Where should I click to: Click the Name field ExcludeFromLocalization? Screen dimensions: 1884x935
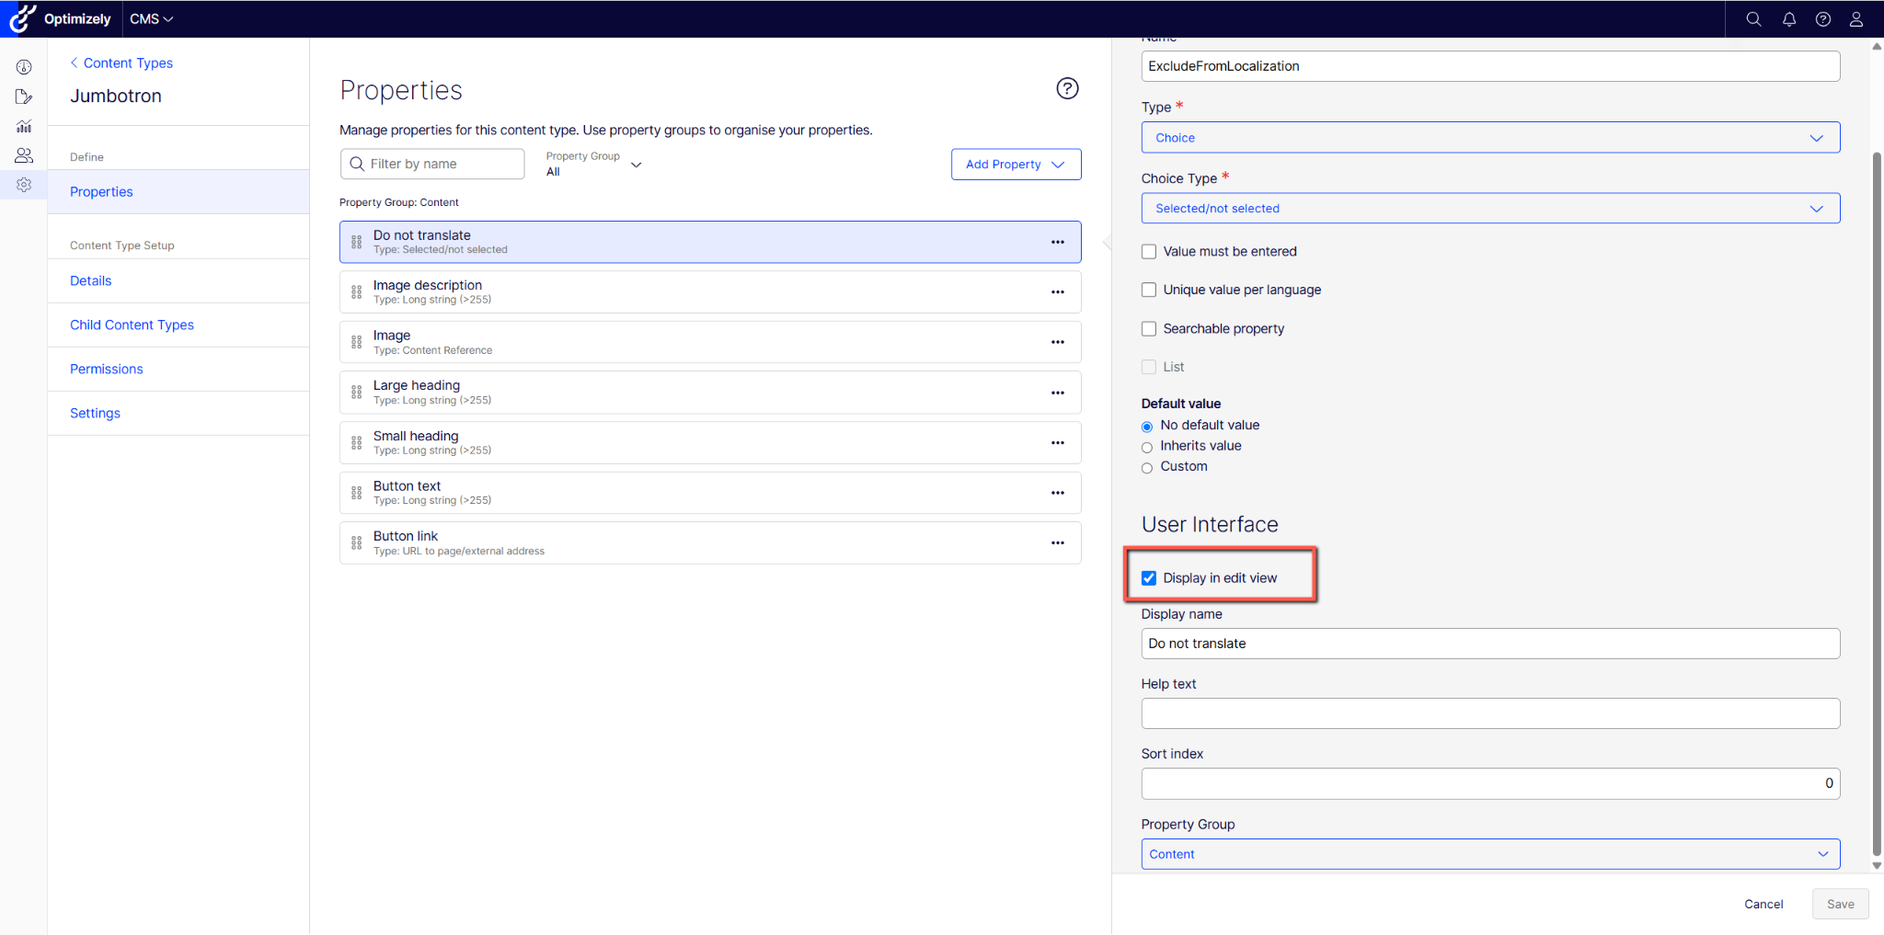coord(1490,66)
